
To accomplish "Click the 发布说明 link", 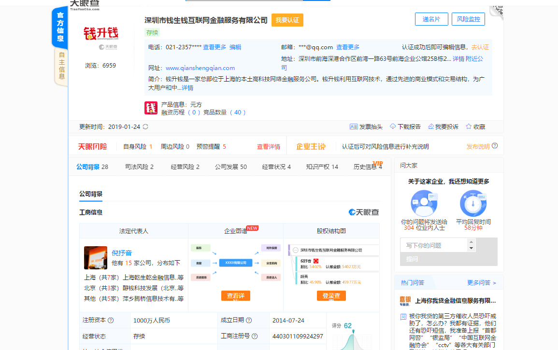I will [x=478, y=147].
